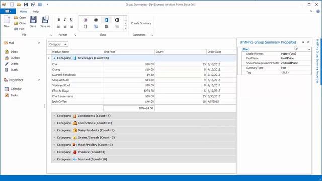Edit the FieldName property value

295,58
